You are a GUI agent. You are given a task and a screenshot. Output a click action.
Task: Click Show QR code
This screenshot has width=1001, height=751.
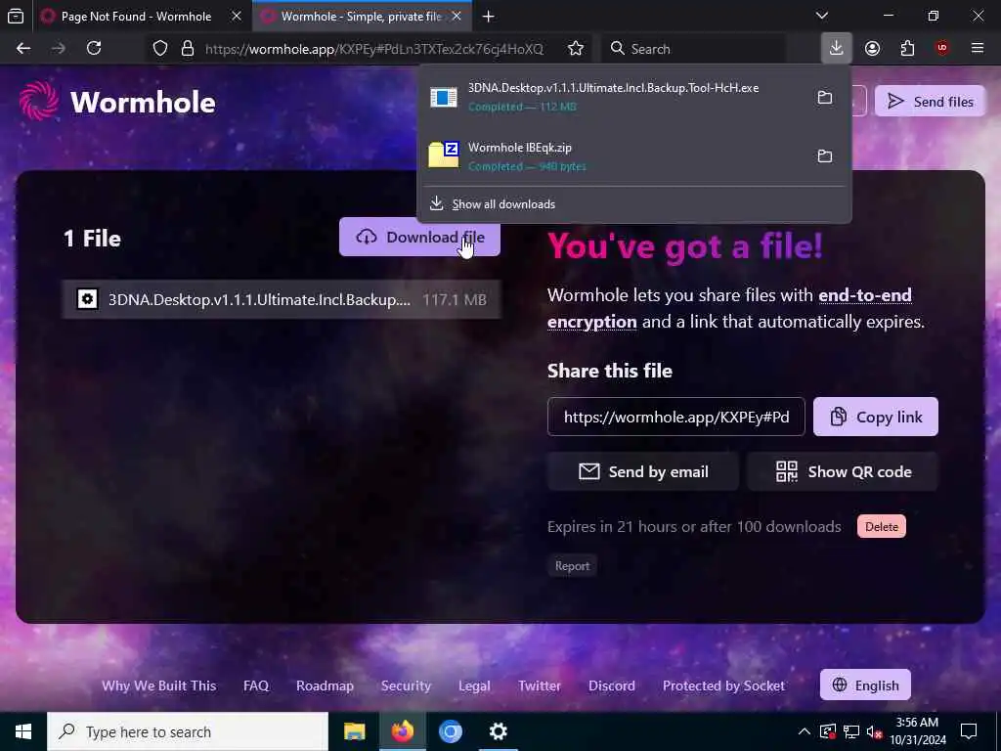pos(843,472)
